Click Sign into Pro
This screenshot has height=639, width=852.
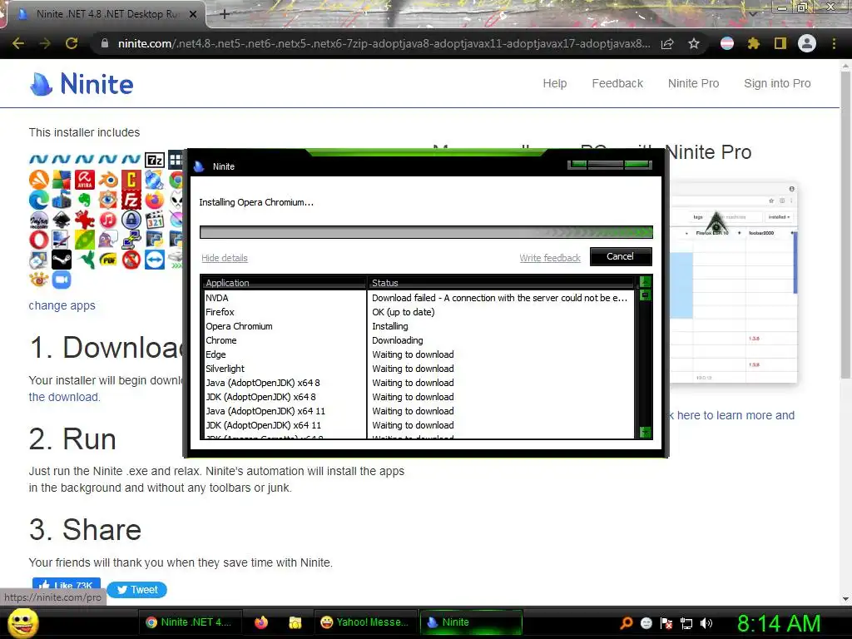[777, 83]
